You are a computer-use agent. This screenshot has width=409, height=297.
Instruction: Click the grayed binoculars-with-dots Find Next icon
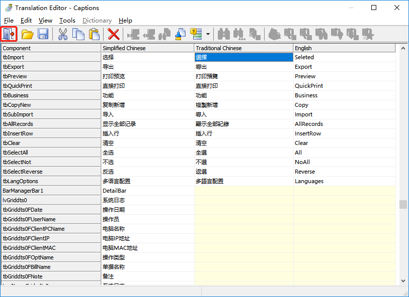(x=239, y=34)
